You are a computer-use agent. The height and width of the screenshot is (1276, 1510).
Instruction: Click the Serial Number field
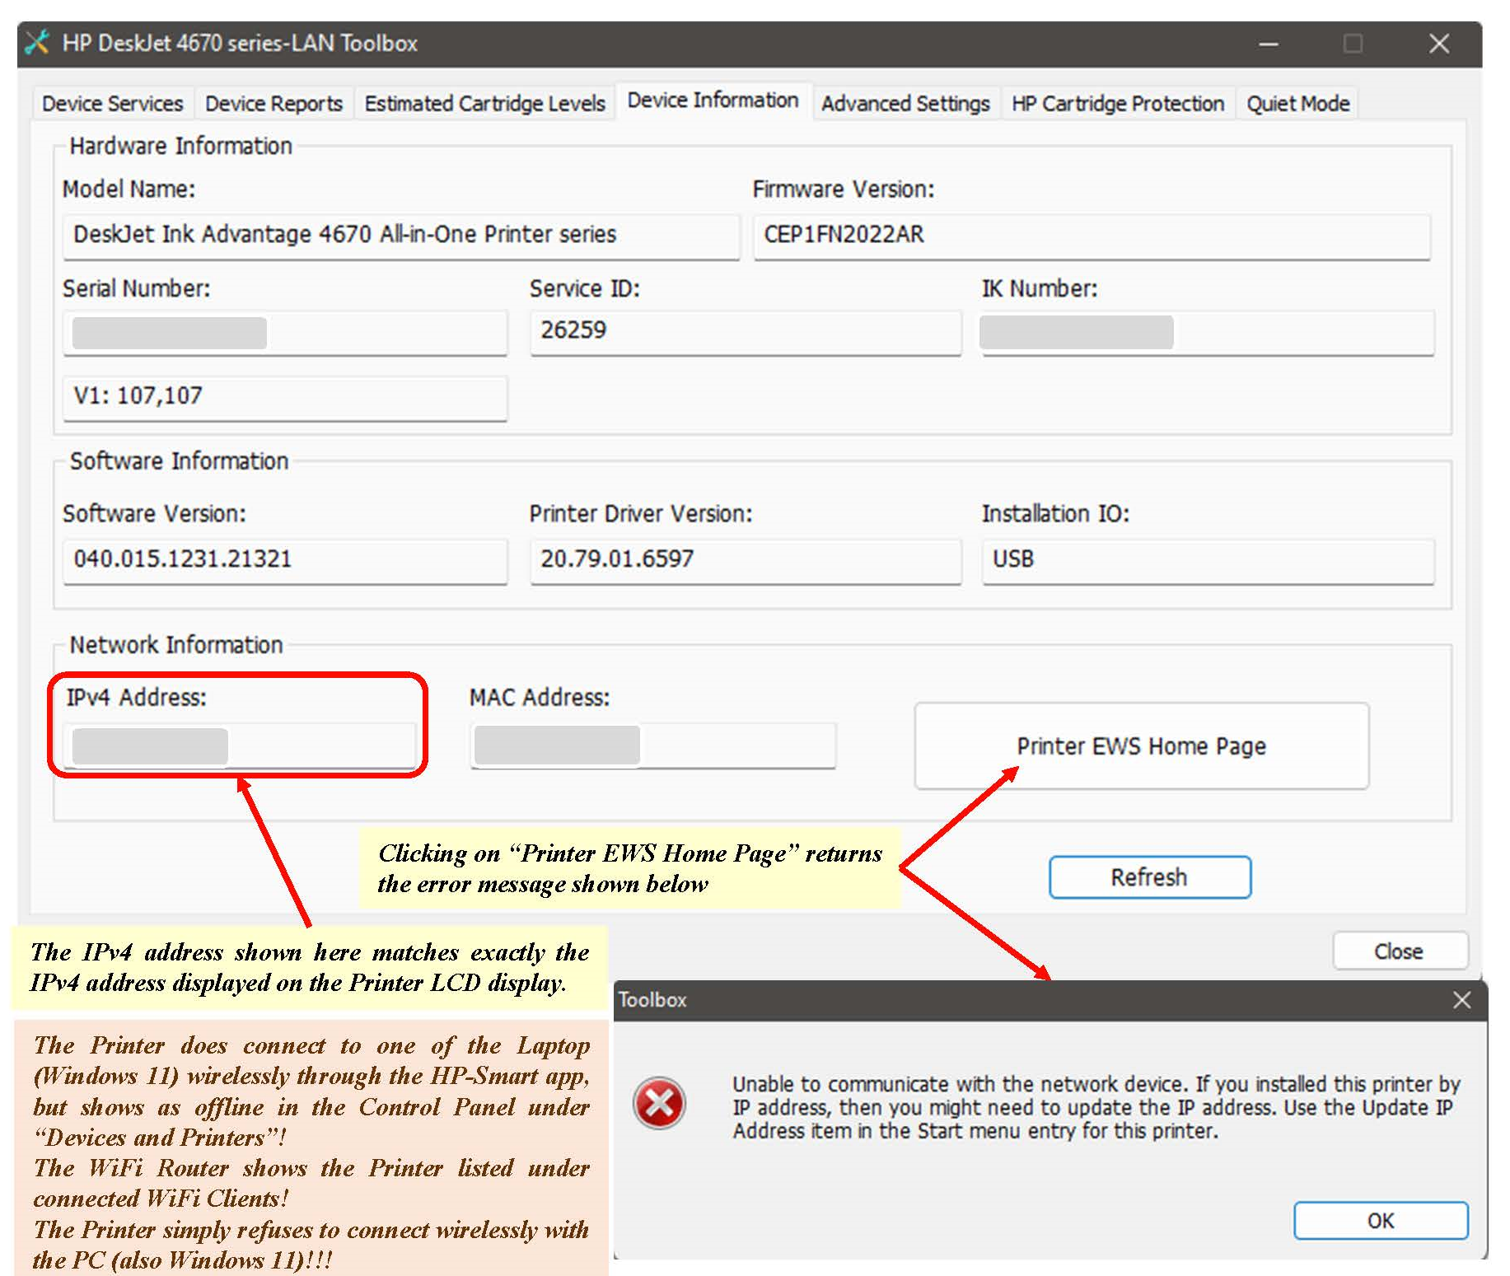pyautogui.click(x=285, y=334)
